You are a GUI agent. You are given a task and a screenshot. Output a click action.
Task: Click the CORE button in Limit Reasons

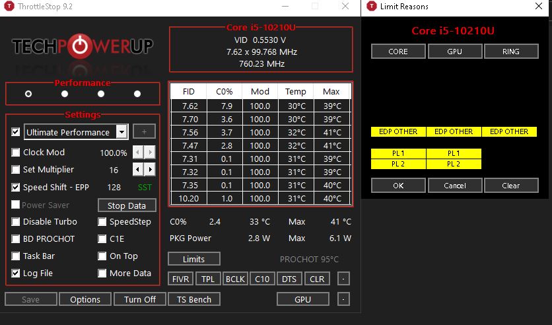coord(398,52)
